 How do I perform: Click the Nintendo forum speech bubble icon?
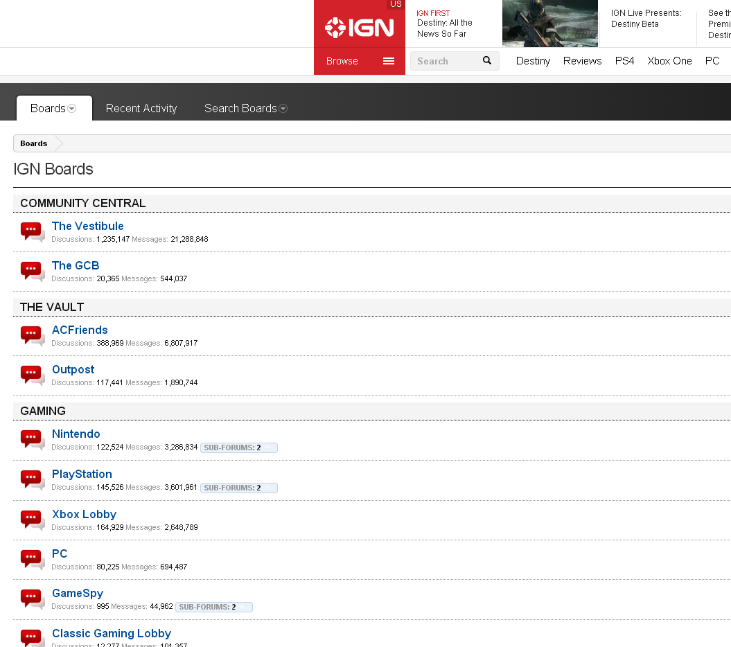[32, 439]
